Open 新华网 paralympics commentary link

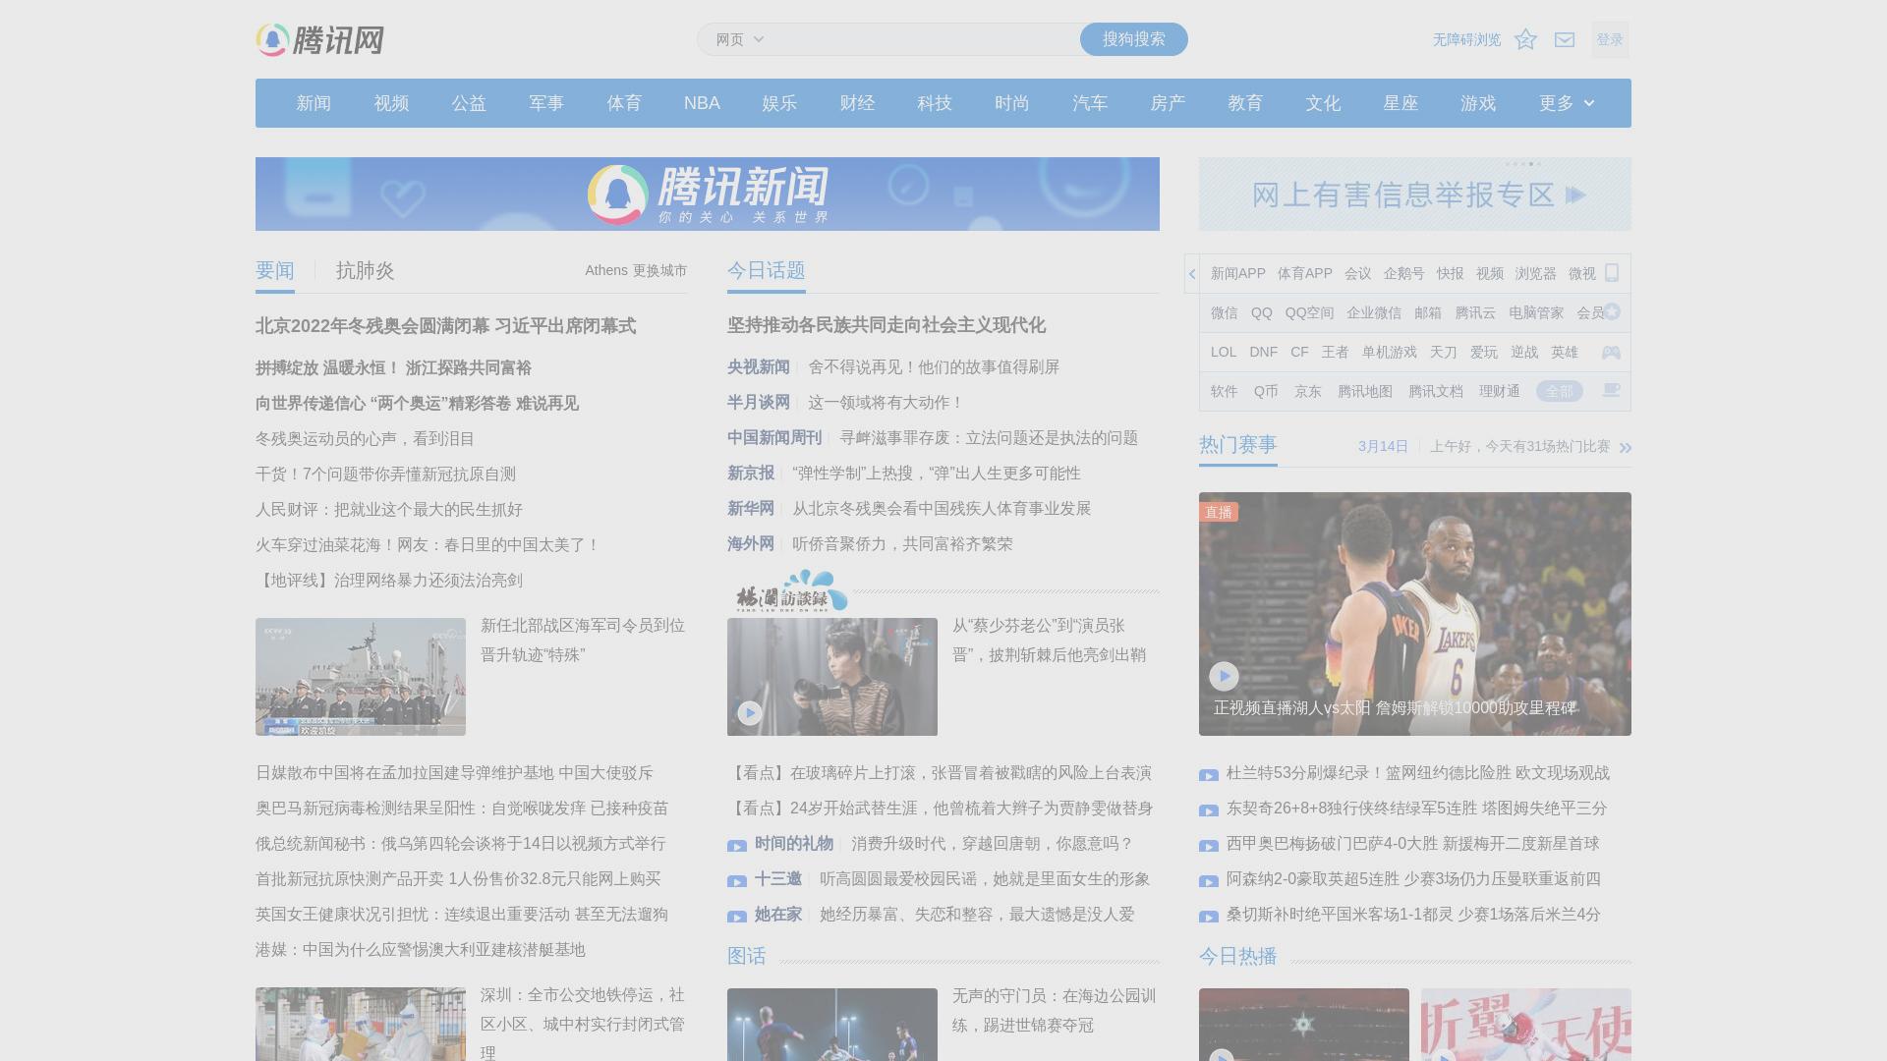[x=942, y=508]
